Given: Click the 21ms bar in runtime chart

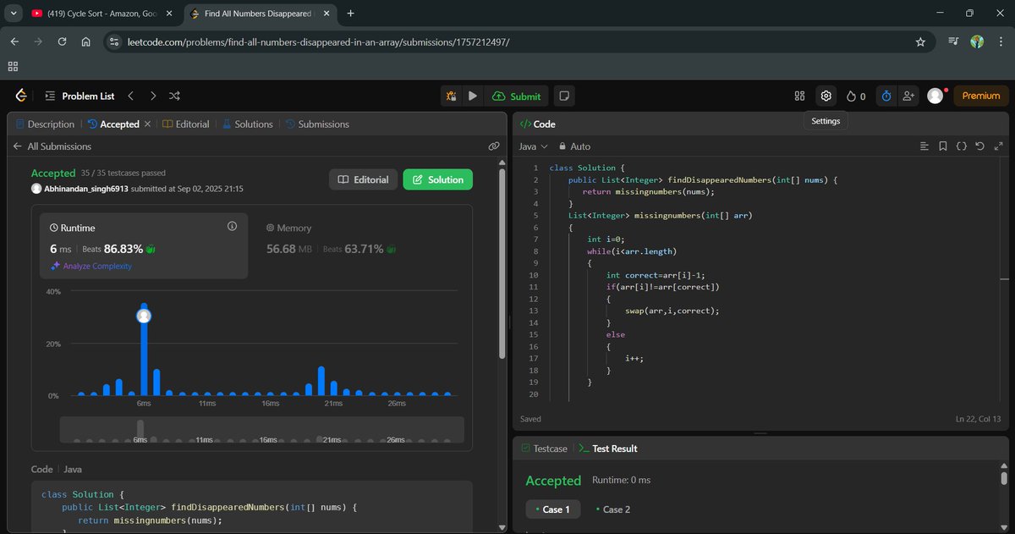Looking at the screenshot, I should pyautogui.click(x=321, y=381).
